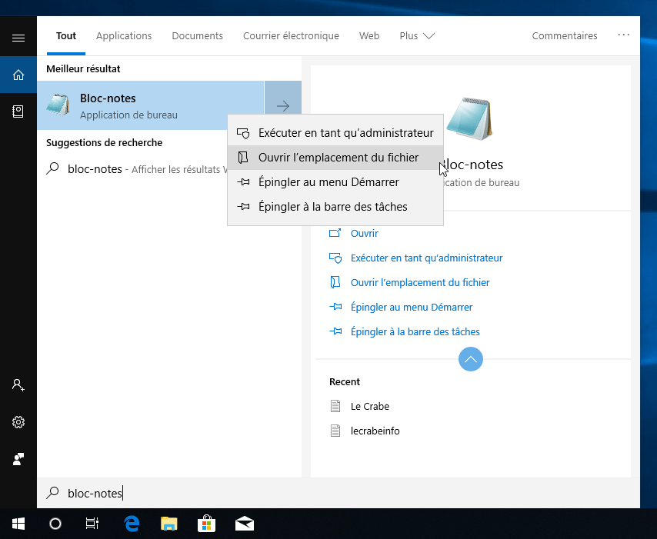Click the pin icon beside Épingler à la barre des tâches in preview pane
This screenshot has height=539, width=657.
[x=335, y=331]
